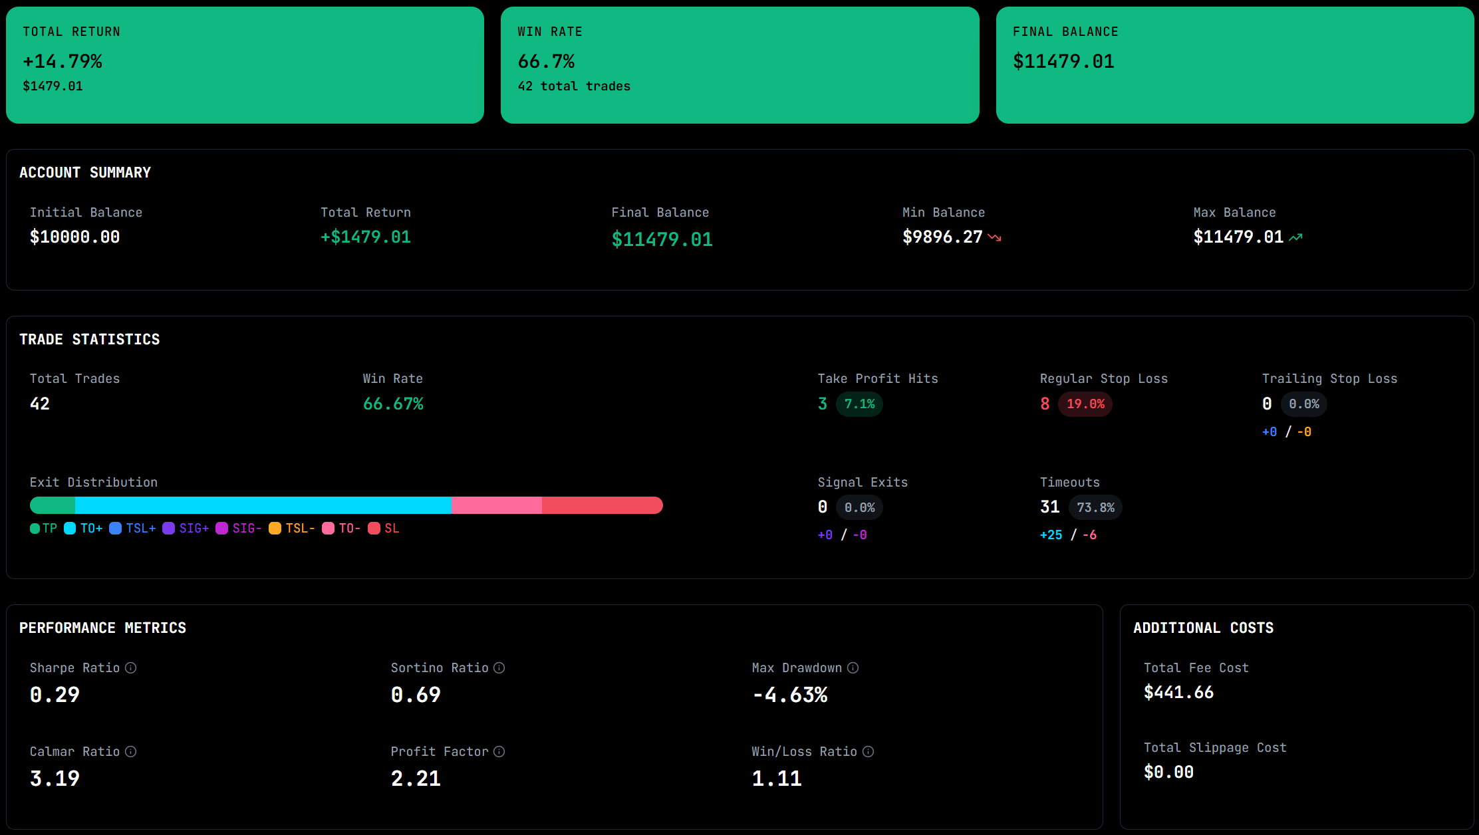Click the blue TSL+ legend swatch
1479x835 pixels.
point(116,529)
